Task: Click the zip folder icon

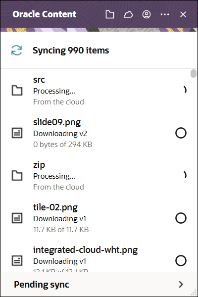Action: [17, 175]
